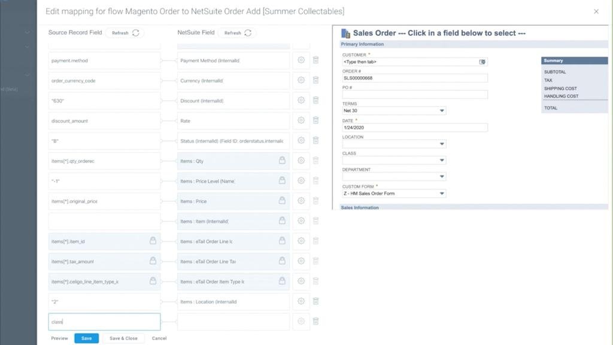The image size is (613, 345).
Task: Click the class source field input
Action: [x=104, y=322]
